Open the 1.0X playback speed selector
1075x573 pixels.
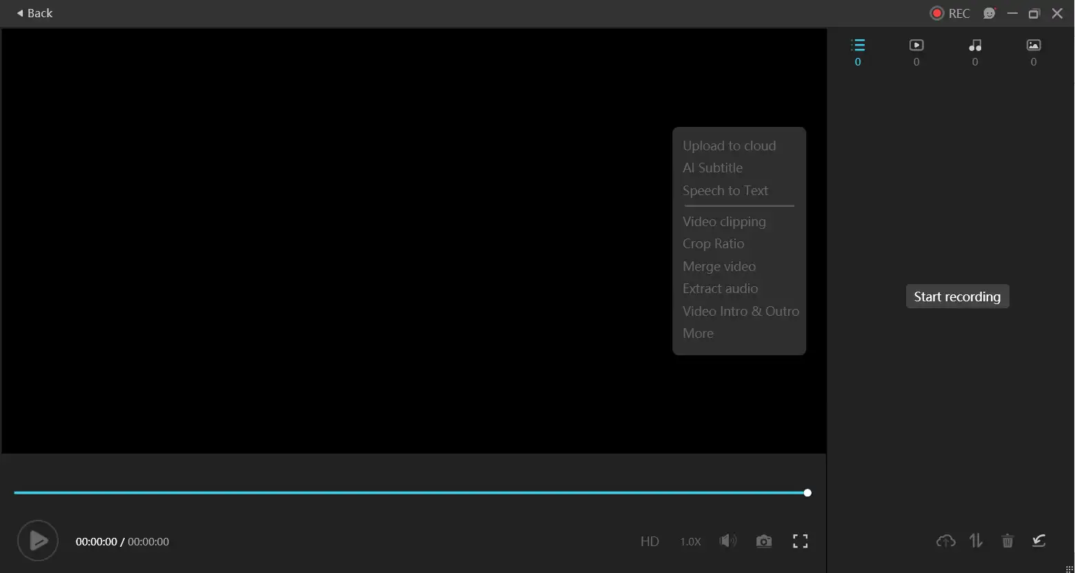(690, 541)
